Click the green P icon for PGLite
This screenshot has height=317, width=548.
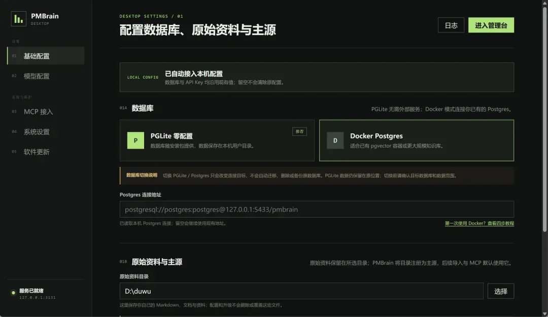click(135, 140)
